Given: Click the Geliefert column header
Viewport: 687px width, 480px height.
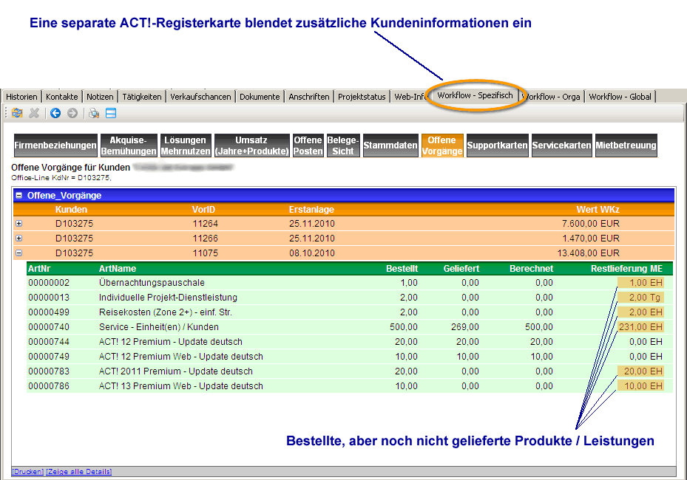Looking at the screenshot, I should (461, 269).
